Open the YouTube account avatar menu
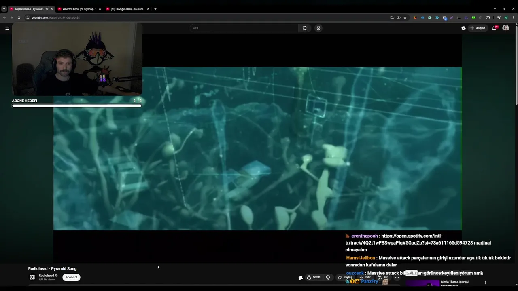 (505, 28)
